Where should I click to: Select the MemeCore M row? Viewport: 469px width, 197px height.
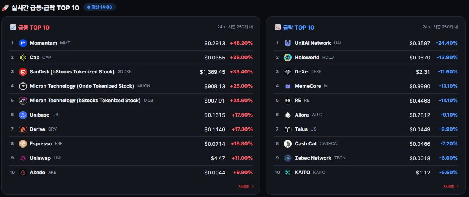click(x=366, y=86)
